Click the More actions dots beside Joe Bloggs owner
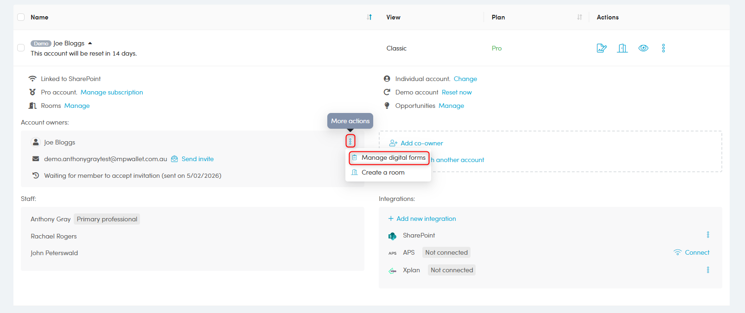745x313 pixels. [350, 141]
